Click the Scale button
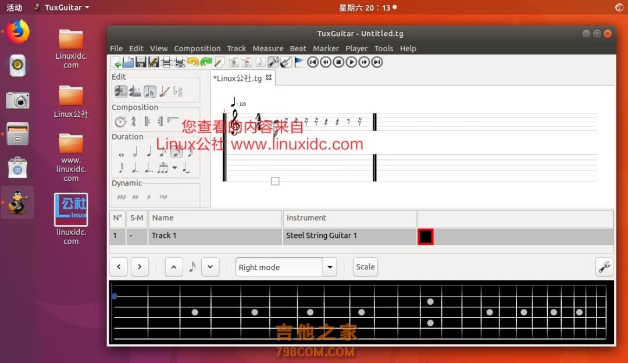This screenshot has width=628, height=363. [365, 267]
